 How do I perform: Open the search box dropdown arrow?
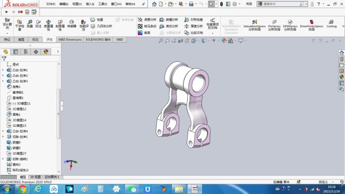click(x=306, y=4)
